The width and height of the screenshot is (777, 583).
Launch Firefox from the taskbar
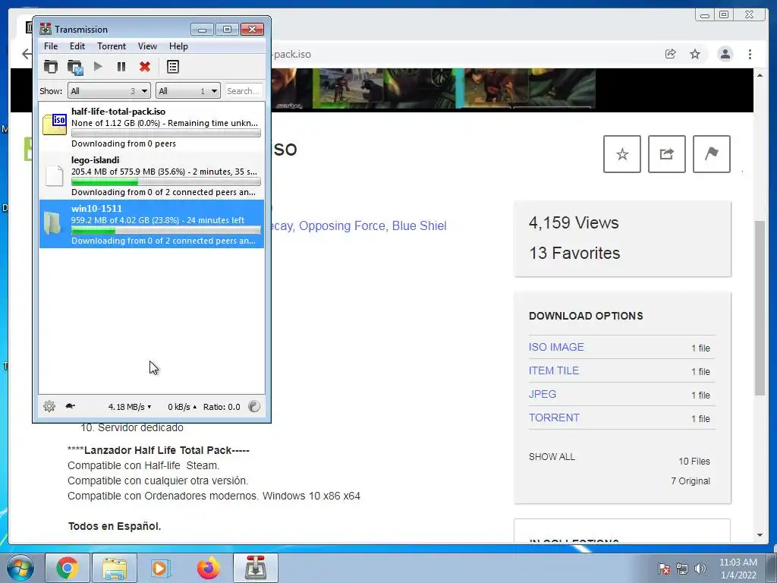coord(209,568)
